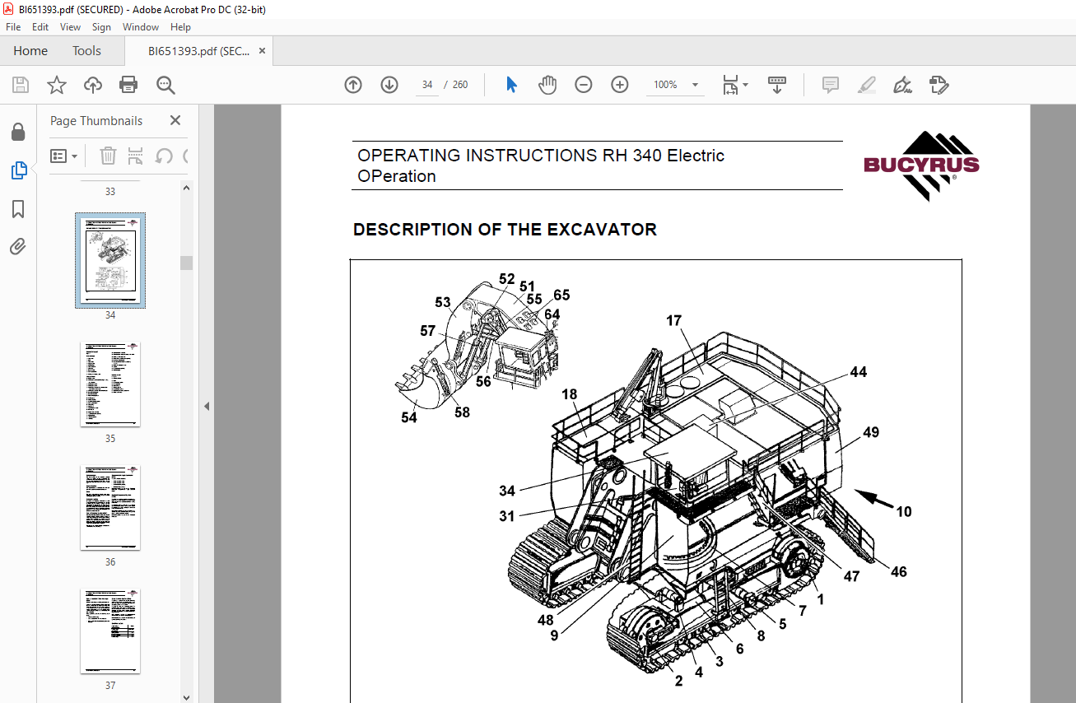Click the DESCRIPTION OF THE EXCAVATOR heading
The width and height of the screenshot is (1076, 703).
pos(505,230)
